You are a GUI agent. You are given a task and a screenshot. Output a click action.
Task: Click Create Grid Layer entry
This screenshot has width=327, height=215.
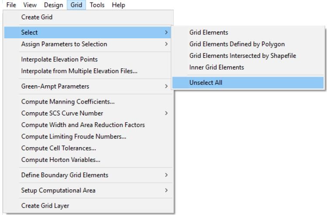click(x=45, y=206)
